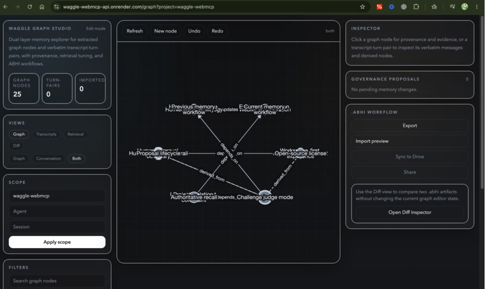Click the page vertical scrollbar
This screenshot has width=486, height=289.
pyautogui.click(x=482, y=102)
